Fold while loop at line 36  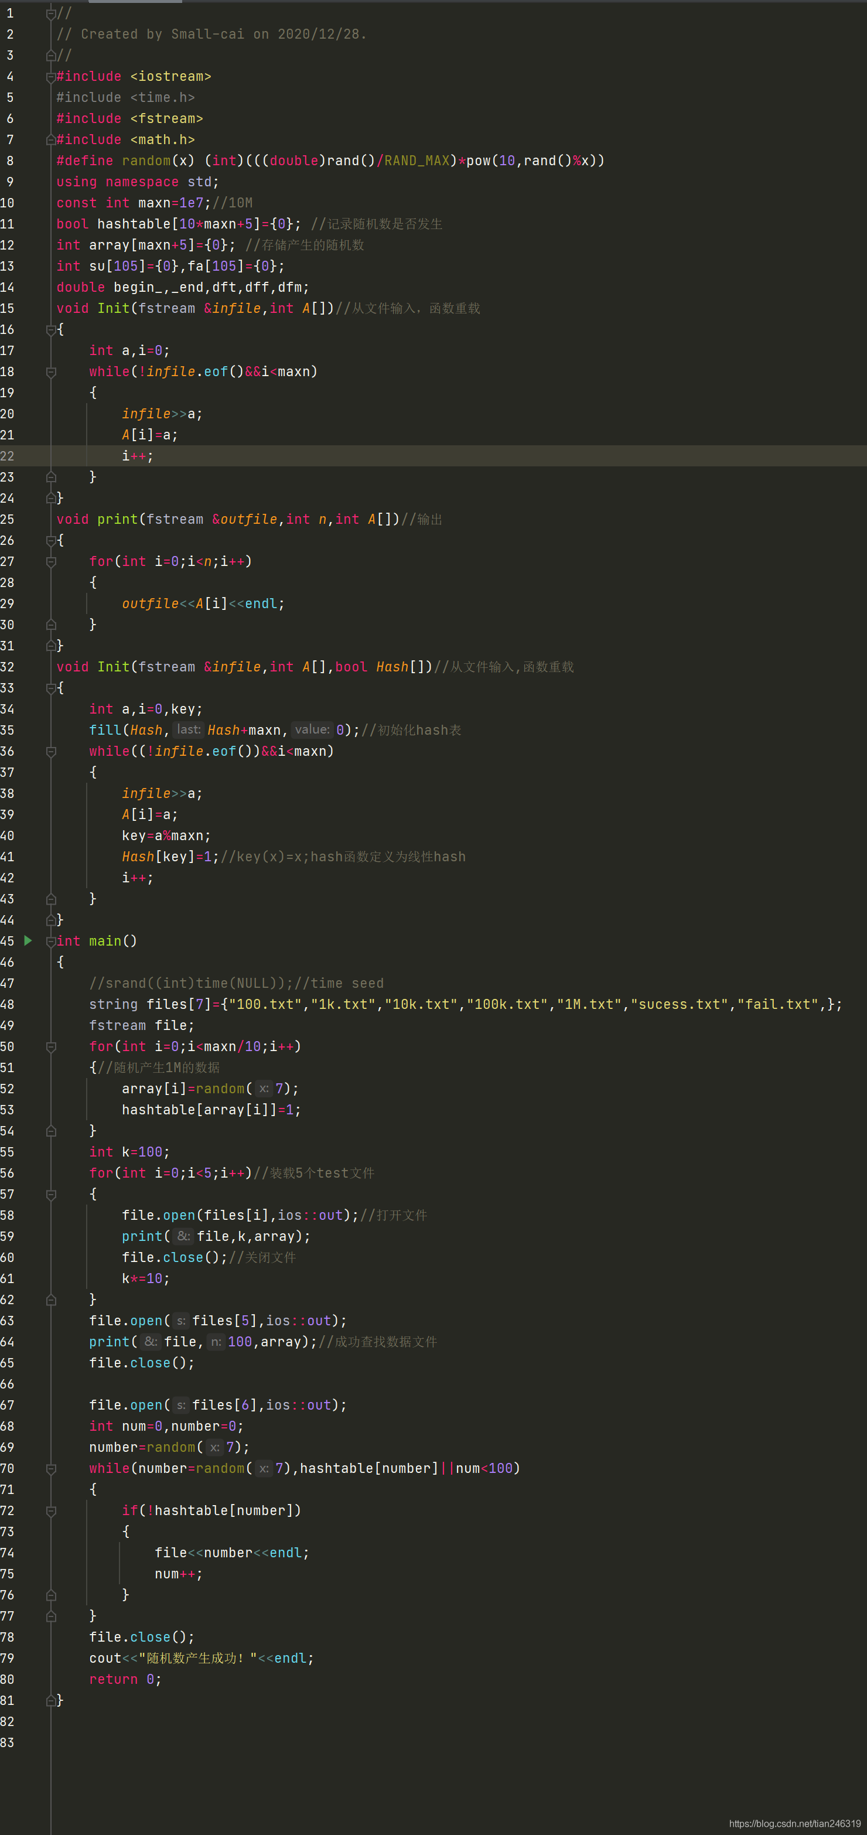[x=50, y=752]
